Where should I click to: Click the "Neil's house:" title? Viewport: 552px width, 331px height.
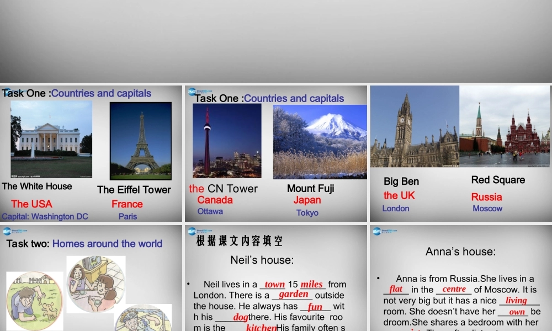[x=262, y=260]
